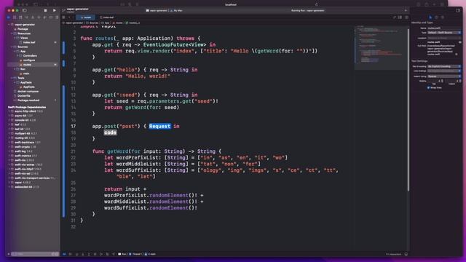Screen dimensions: 466x262
Task: Choose a new file location folder
Action: pyautogui.click(x=460, y=42)
